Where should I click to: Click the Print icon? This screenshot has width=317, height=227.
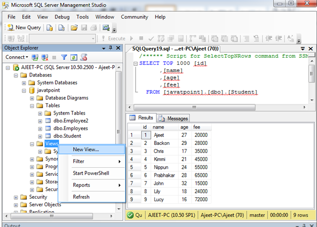[93, 28]
